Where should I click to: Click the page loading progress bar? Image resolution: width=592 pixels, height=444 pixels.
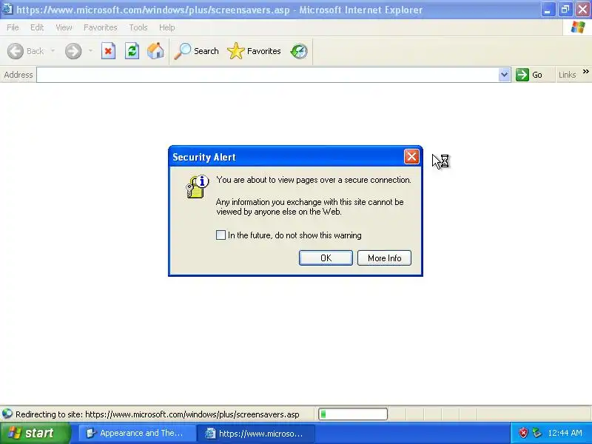pos(353,414)
